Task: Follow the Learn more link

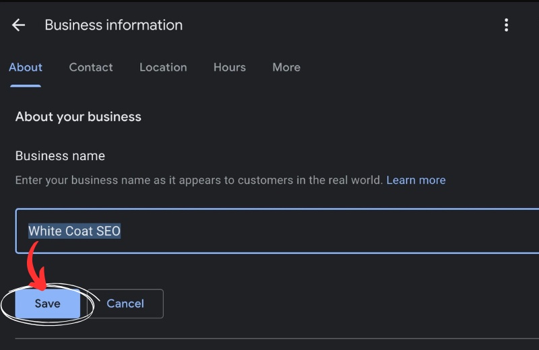Action: [x=416, y=180]
